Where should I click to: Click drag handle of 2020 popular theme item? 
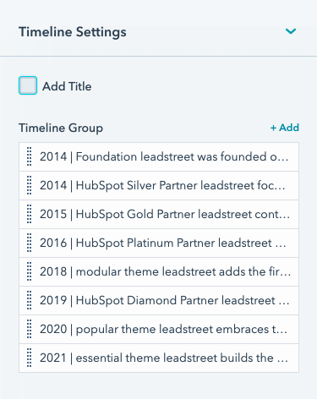point(29,329)
